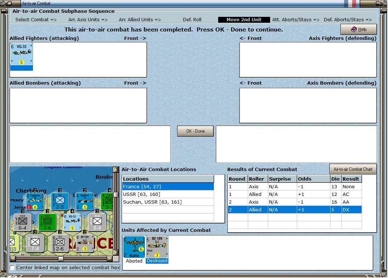Click map vertical scrollbar up arrow
Viewport: 388px width, 278px height.
click(116, 170)
